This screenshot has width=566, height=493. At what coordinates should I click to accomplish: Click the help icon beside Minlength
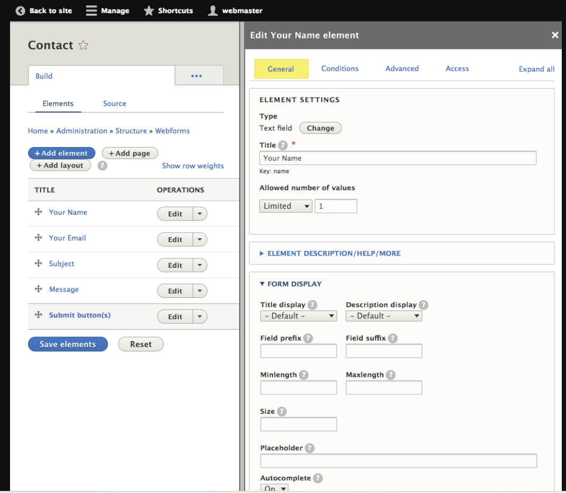[x=304, y=375]
